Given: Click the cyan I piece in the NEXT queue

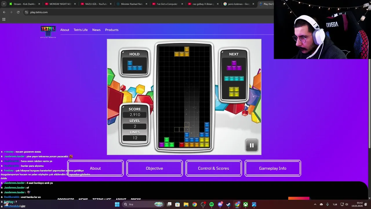Looking at the screenshot, I should click(x=234, y=79).
